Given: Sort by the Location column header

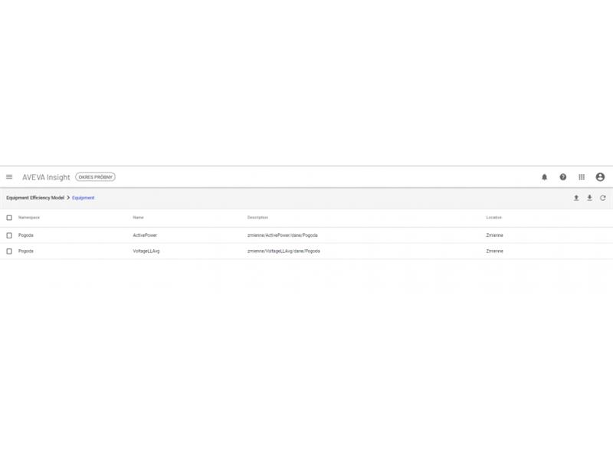Looking at the screenshot, I should click(493, 218).
